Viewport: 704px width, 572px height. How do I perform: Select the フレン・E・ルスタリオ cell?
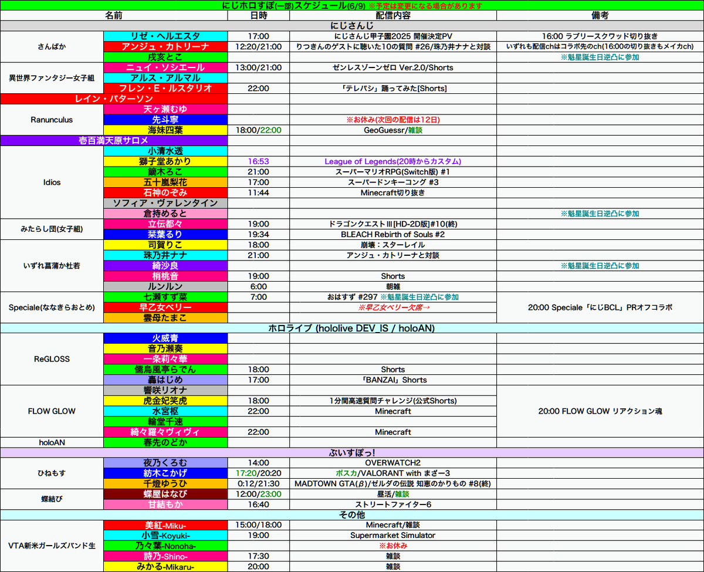point(165,89)
